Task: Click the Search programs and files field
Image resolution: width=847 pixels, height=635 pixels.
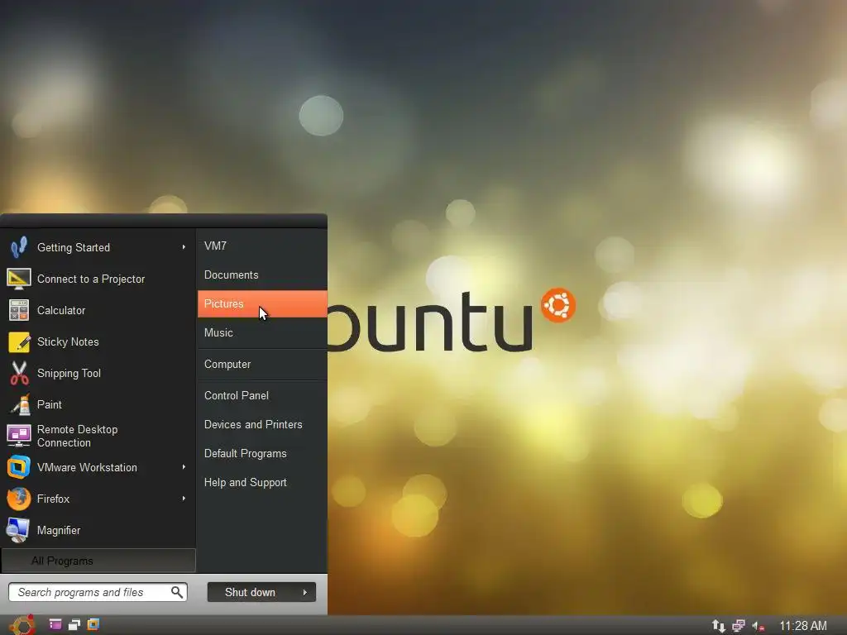Action: 98,592
